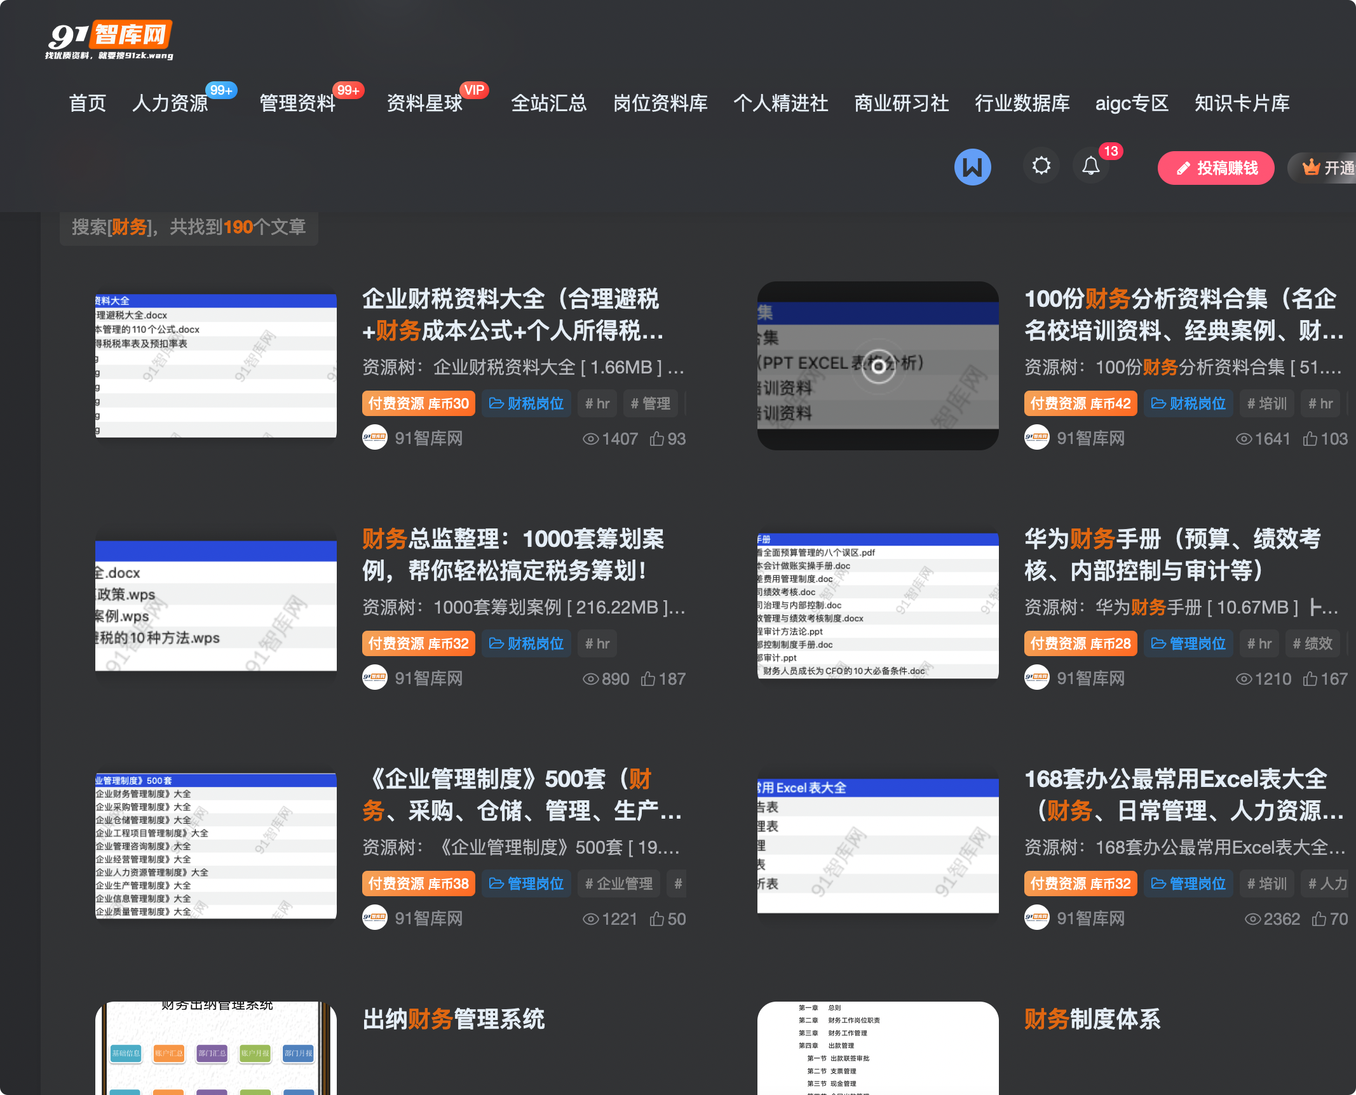Click the 付费资源 库币42 badge
The image size is (1356, 1095).
click(1080, 404)
